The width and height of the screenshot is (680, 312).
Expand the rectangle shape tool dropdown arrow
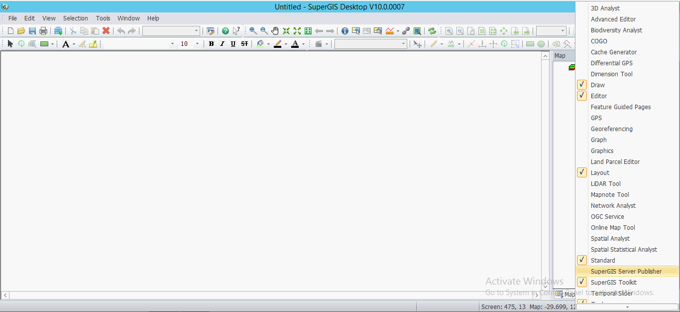(x=52, y=44)
